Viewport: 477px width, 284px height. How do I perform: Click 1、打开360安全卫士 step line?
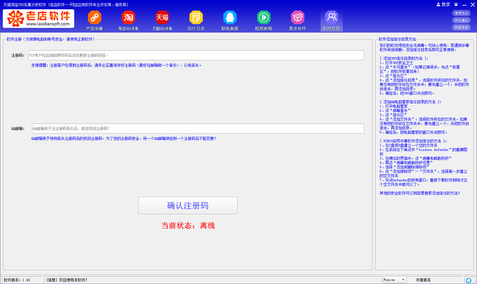coord(396,63)
